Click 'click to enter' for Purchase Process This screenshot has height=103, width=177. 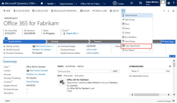point(92,50)
